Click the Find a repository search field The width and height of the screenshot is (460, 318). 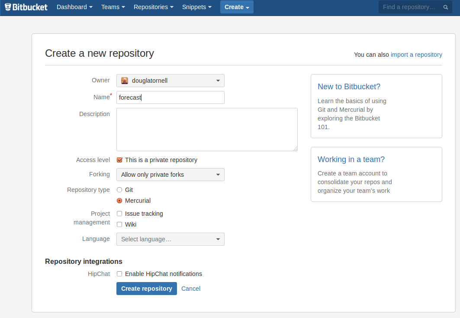pos(415,7)
